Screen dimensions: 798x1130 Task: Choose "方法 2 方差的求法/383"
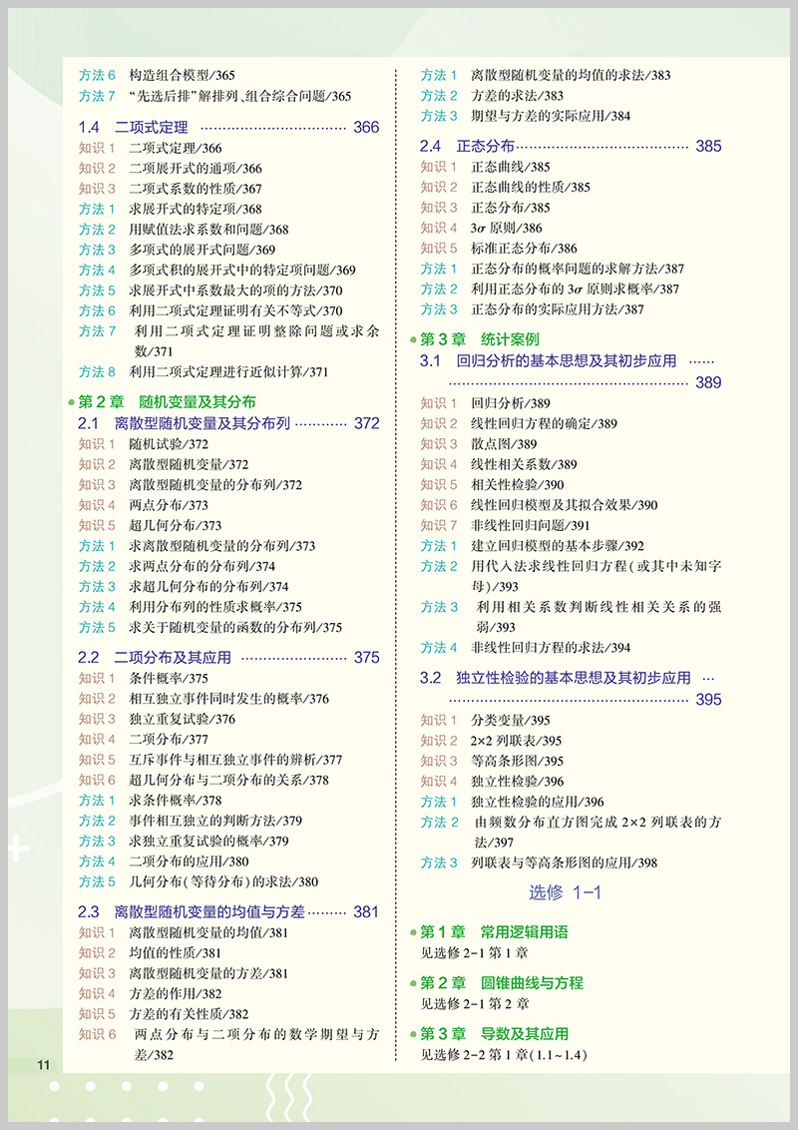coord(492,96)
